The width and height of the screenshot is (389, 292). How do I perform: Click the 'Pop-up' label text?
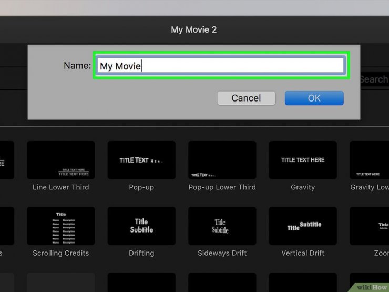pyautogui.click(x=141, y=187)
